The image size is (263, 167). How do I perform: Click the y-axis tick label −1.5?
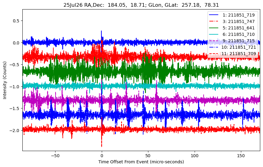[14, 109]
